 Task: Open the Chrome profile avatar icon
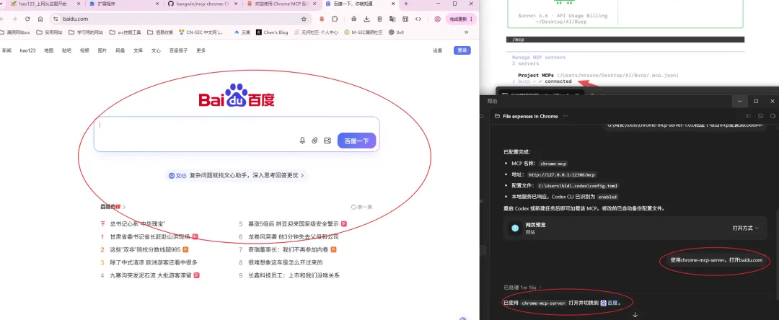[x=437, y=19]
